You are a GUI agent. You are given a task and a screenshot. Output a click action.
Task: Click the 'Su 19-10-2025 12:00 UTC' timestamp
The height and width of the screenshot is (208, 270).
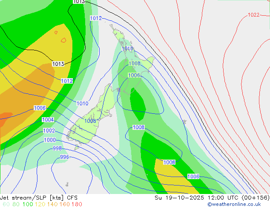pyautogui.click(x=197, y=198)
